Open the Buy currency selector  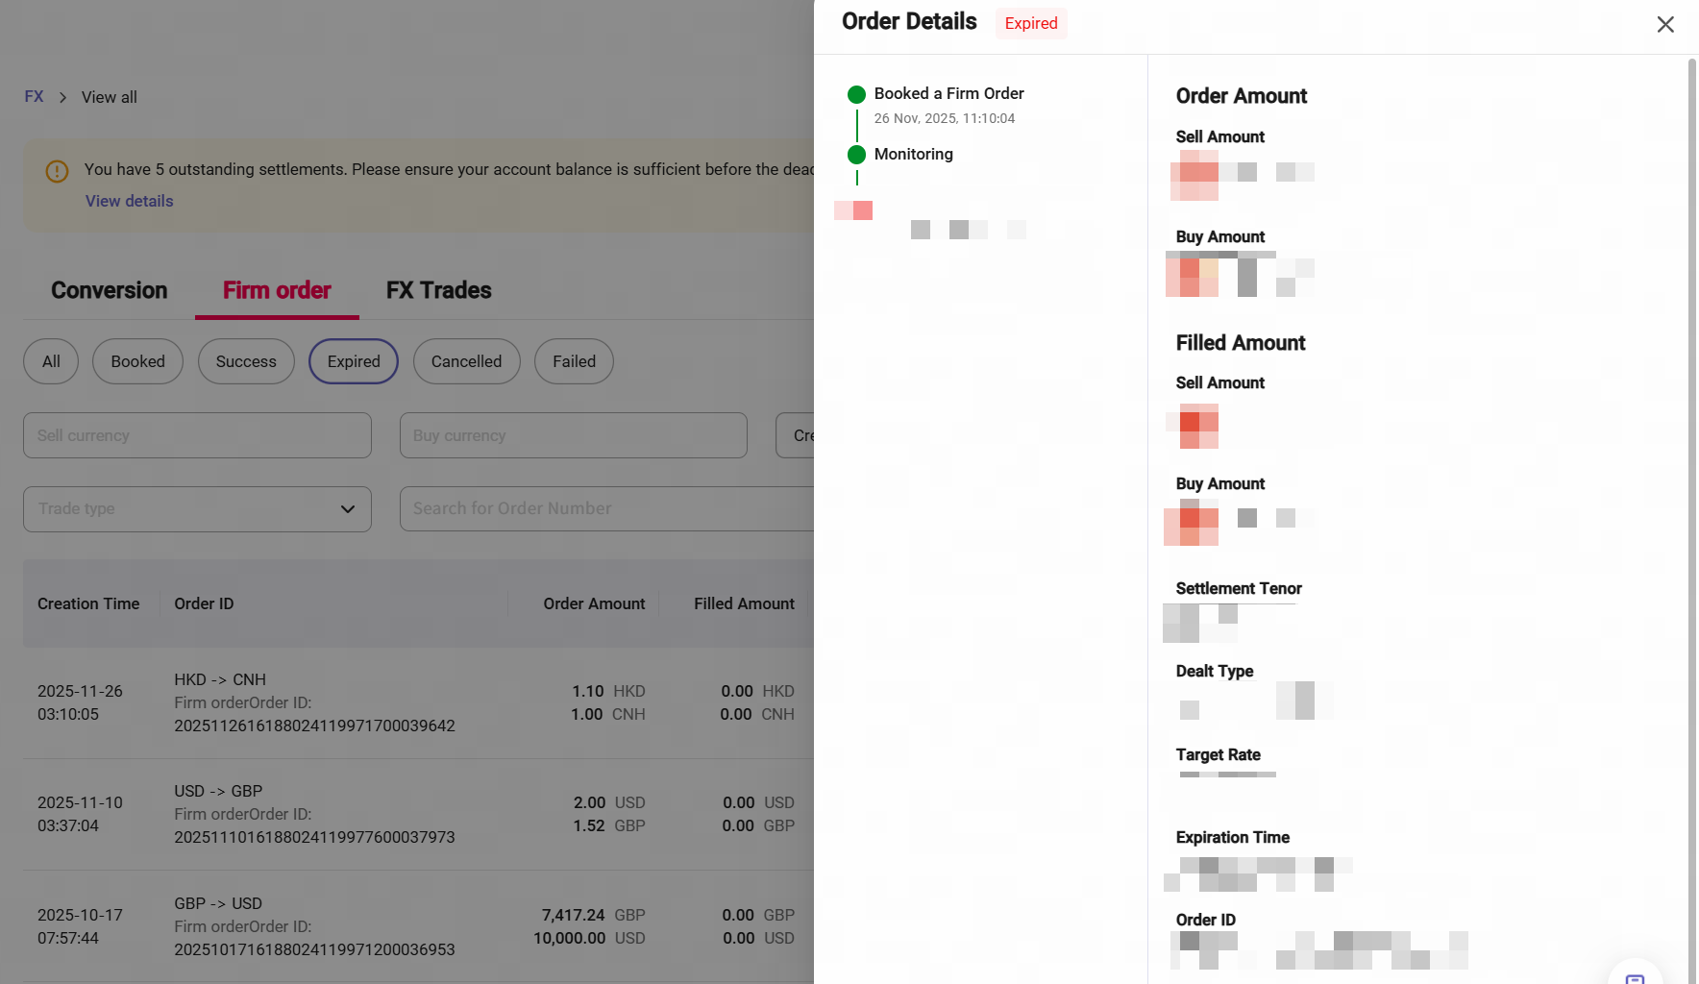(x=573, y=435)
